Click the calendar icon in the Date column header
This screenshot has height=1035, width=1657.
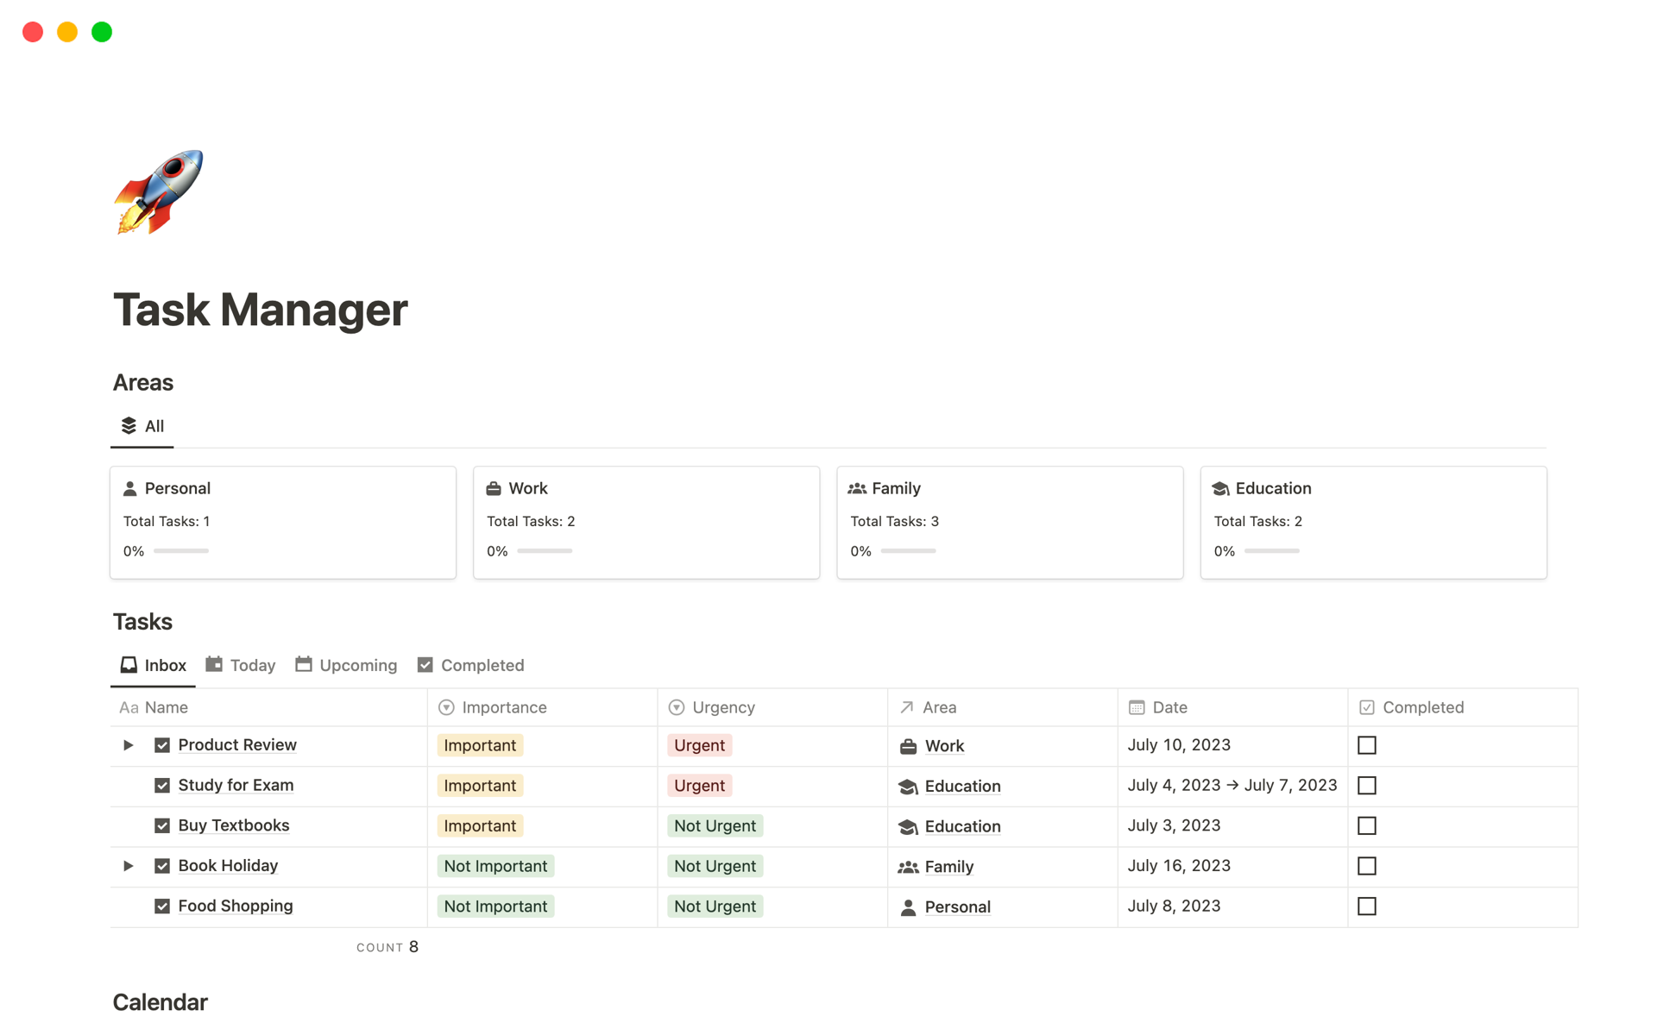coord(1136,706)
